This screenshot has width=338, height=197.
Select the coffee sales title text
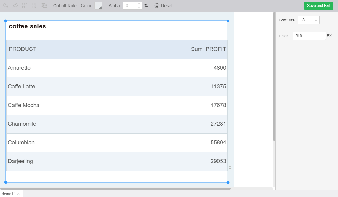[27, 26]
